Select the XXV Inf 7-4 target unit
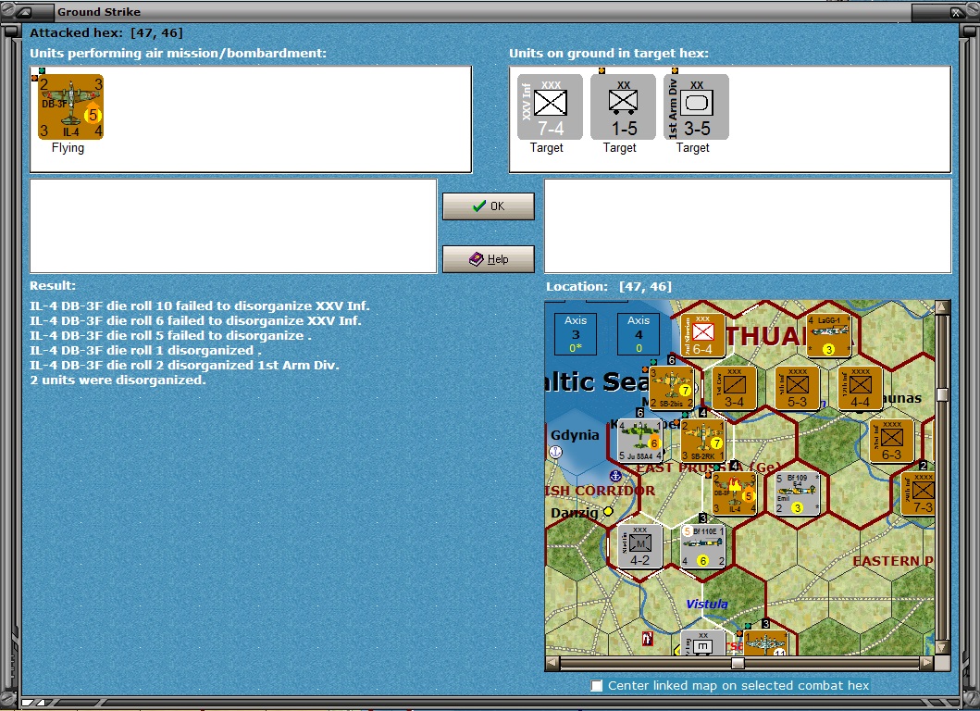Viewport: 980px width, 711px height. click(x=550, y=107)
